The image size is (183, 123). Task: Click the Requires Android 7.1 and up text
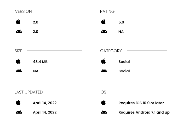point(144,112)
